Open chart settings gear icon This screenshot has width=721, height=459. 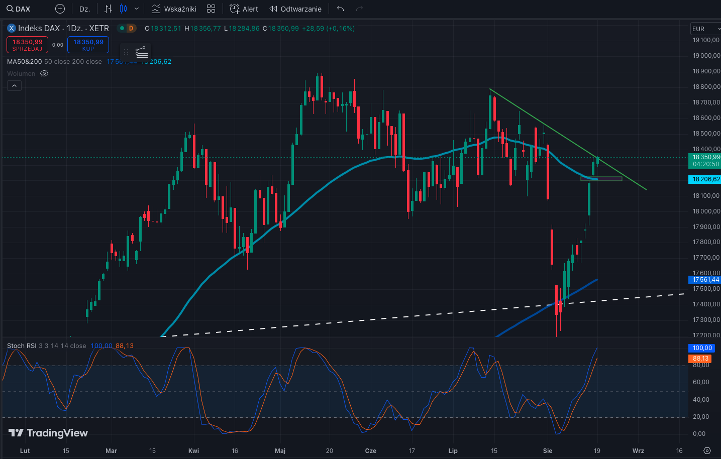[707, 450]
